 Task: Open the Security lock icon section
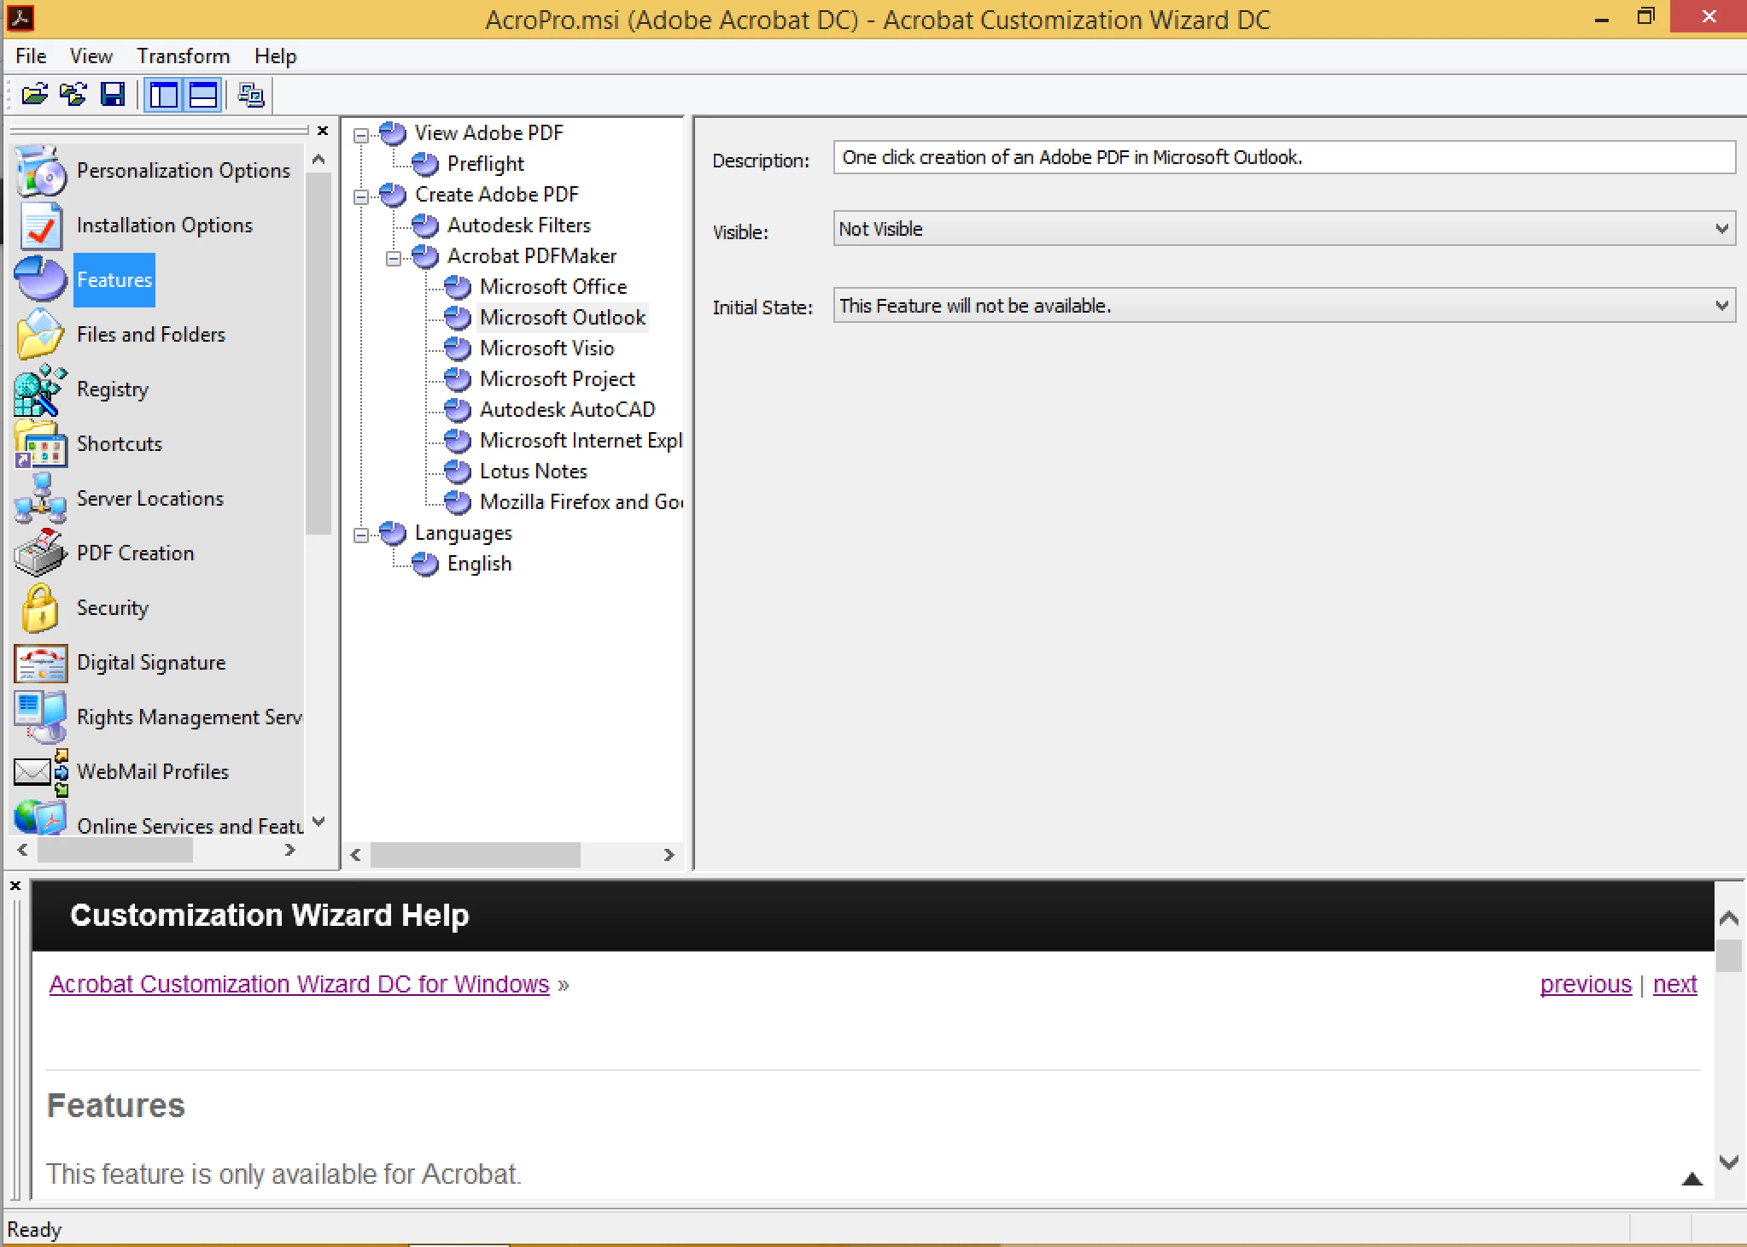39,608
